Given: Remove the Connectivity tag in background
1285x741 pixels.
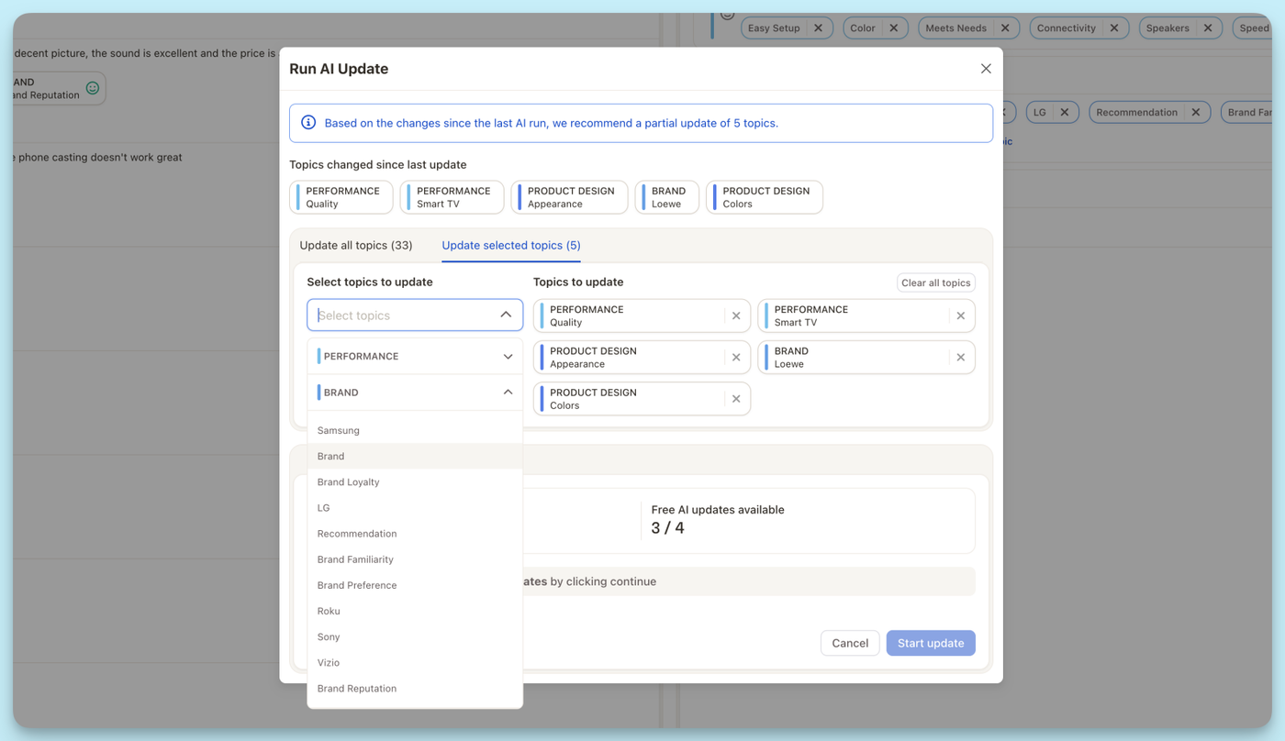Looking at the screenshot, I should (x=1114, y=28).
